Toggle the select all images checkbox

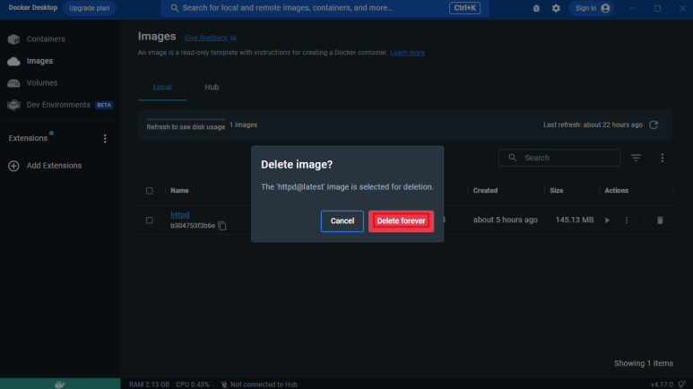[150, 191]
